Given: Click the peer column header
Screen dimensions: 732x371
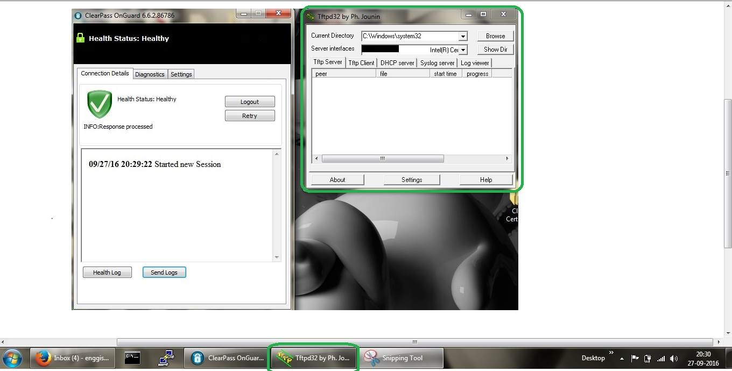Looking at the screenshot, I should (344, 74).
